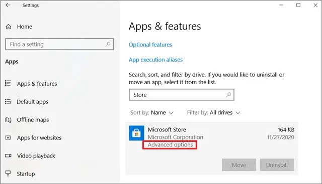Click the back arrow in Settings
The width and height of the screenshot is (322, 184).
8,5
